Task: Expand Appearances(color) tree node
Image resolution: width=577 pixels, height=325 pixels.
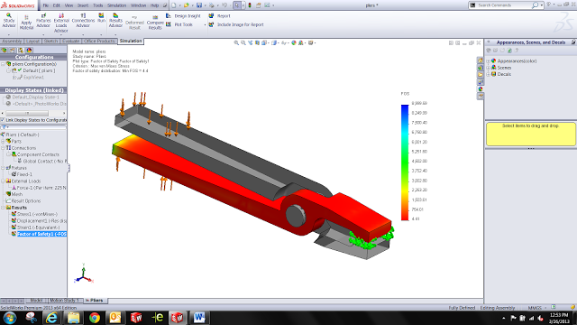Action: click(x=488, y=60)
